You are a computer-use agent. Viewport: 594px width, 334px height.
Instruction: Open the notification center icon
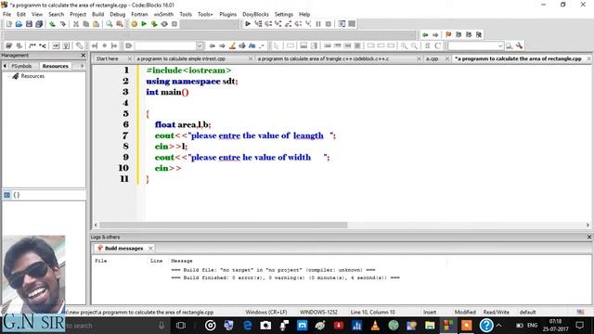(x=579, y=326)
